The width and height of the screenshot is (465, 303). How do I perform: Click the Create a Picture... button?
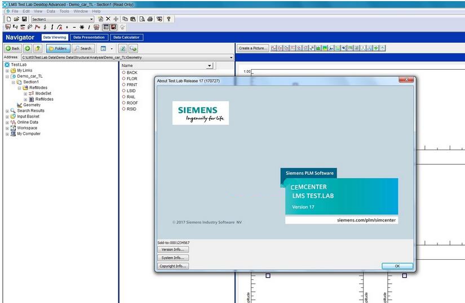[x=253, y=48]
